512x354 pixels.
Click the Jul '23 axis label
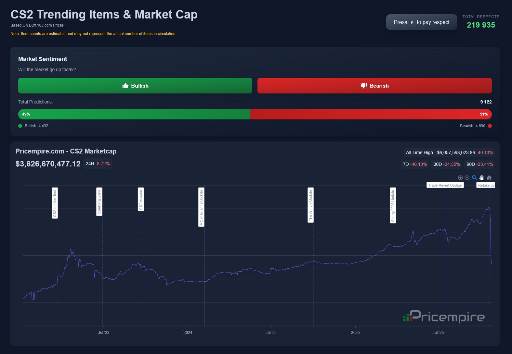pyautogui.click(x=104, y=332)
